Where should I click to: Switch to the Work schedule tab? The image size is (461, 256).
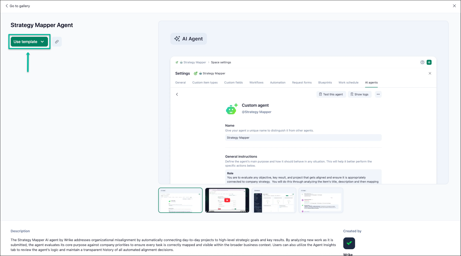tap(348, 83)
